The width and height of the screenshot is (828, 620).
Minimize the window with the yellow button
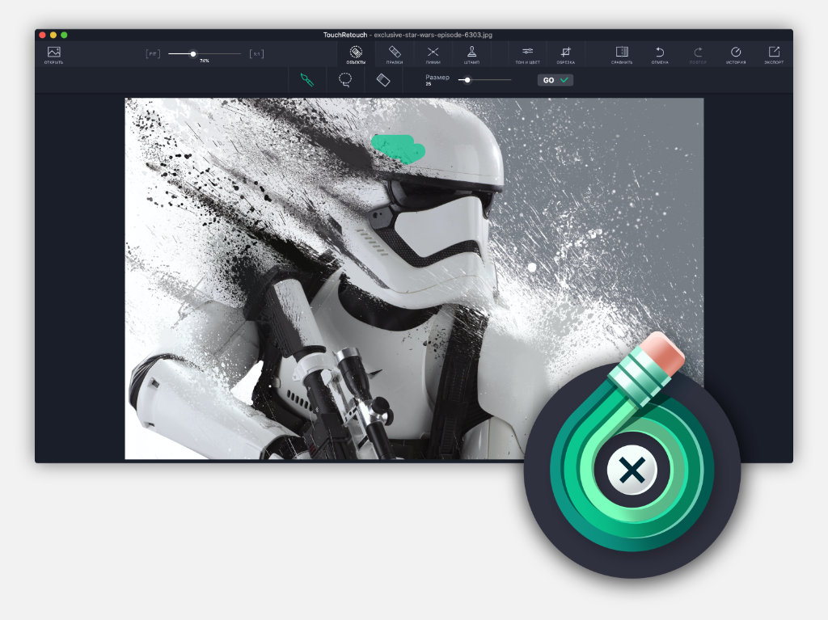[x=53, y=35]
